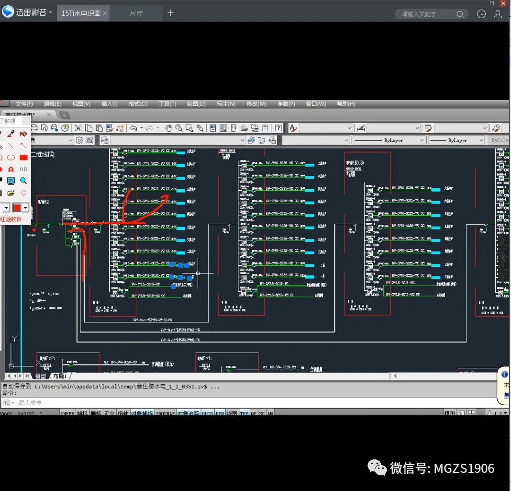Open the Table Style icon
This screenshot has width=511, height=491.
429,128
